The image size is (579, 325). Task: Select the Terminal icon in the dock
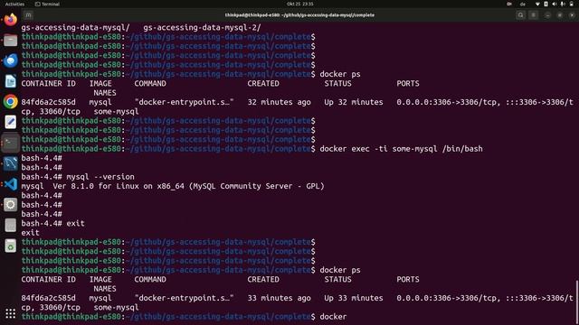pos(10,143)
